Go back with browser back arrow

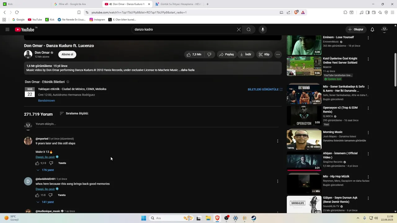click(4, 12)
